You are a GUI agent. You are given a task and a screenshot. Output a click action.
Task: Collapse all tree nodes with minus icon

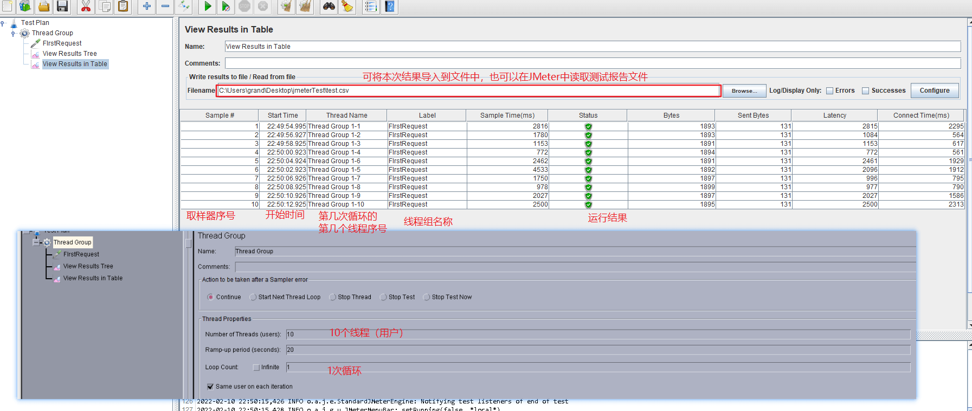point(165,6)
